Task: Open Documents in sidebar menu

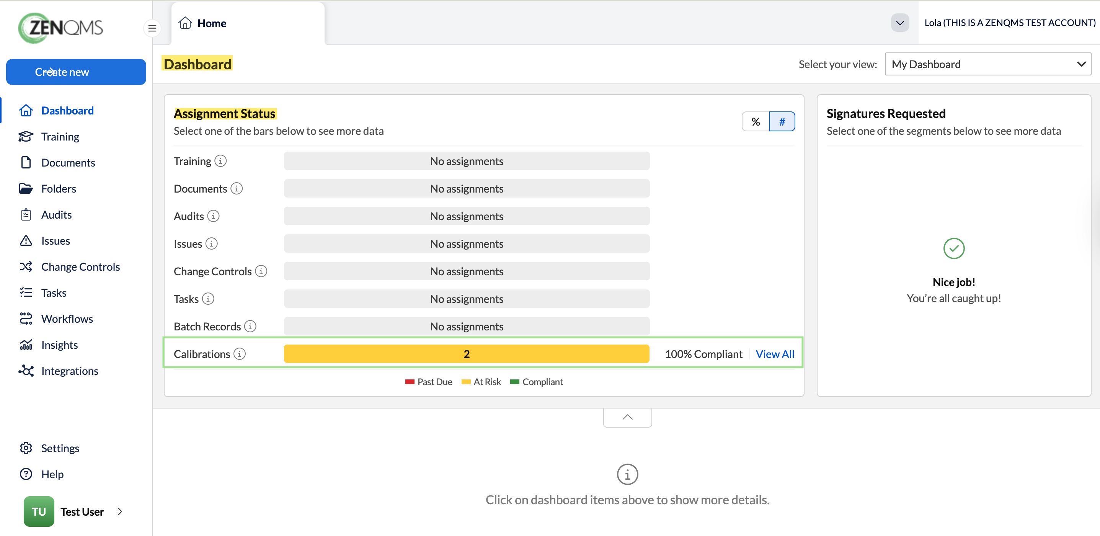Action: click(x=68, y=163)
